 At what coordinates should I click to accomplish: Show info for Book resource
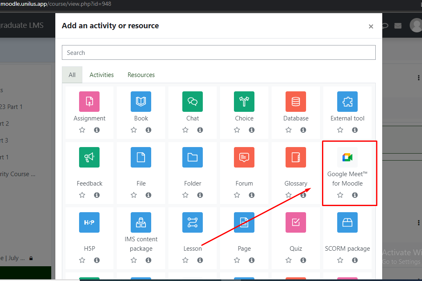(149, 130)
